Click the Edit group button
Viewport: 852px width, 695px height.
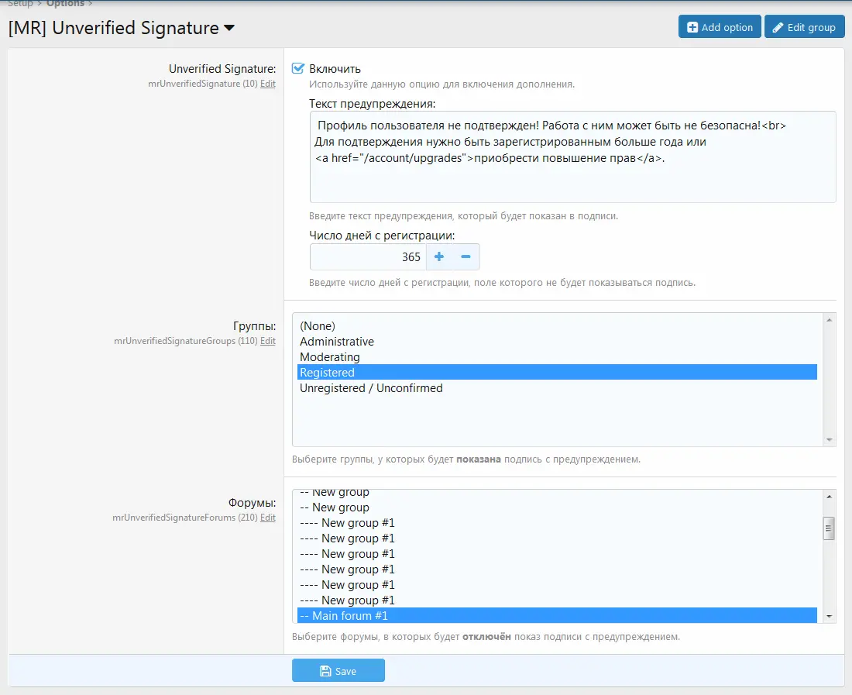click(x=804, y=27)
